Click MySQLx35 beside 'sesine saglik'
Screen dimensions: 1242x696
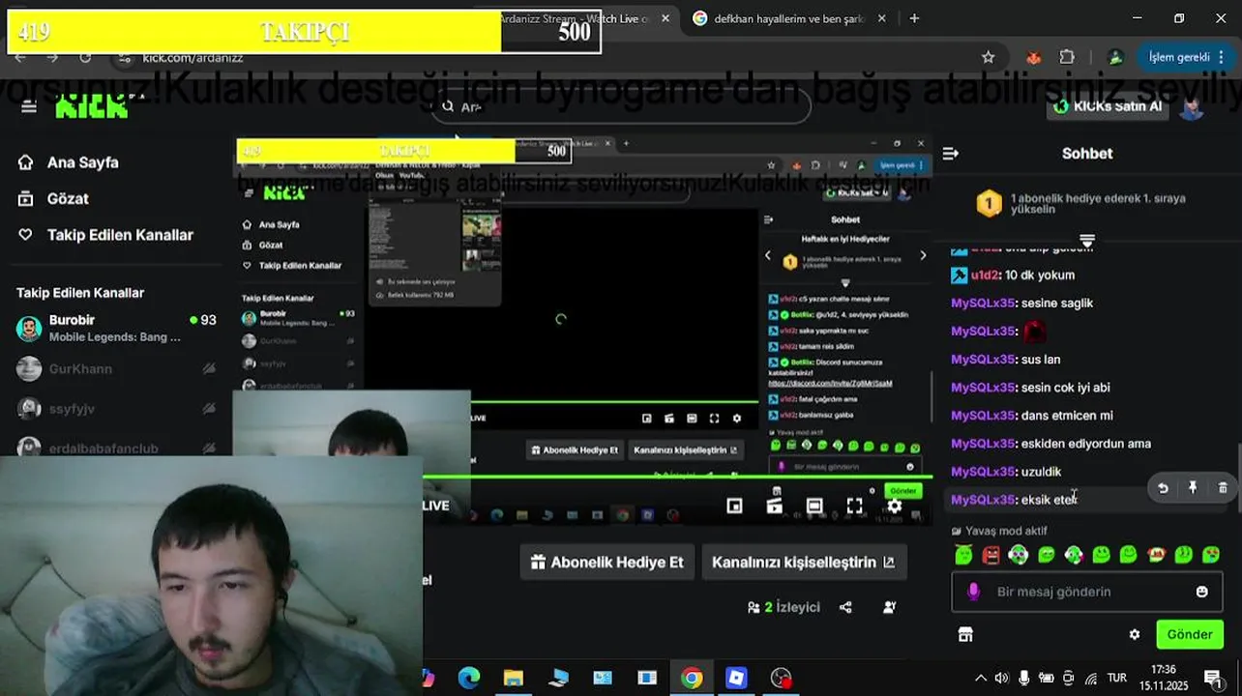(x=983, y=304)
